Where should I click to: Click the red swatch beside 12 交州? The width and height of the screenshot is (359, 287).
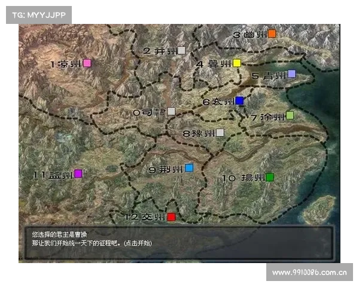click(x=171, y=216)
